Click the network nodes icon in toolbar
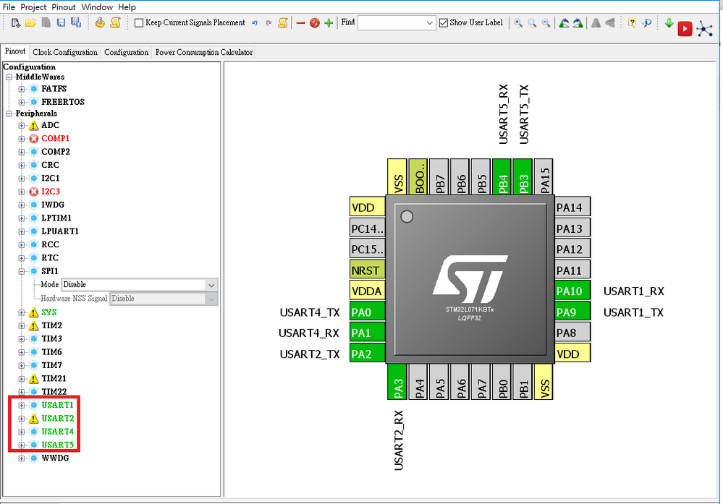Viewport: 723px width, 504px height. click(704, 29)
